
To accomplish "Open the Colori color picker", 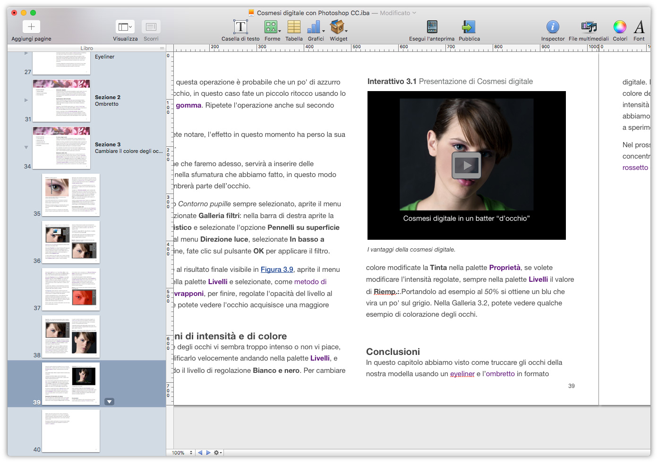I will (x=620, y=27).
